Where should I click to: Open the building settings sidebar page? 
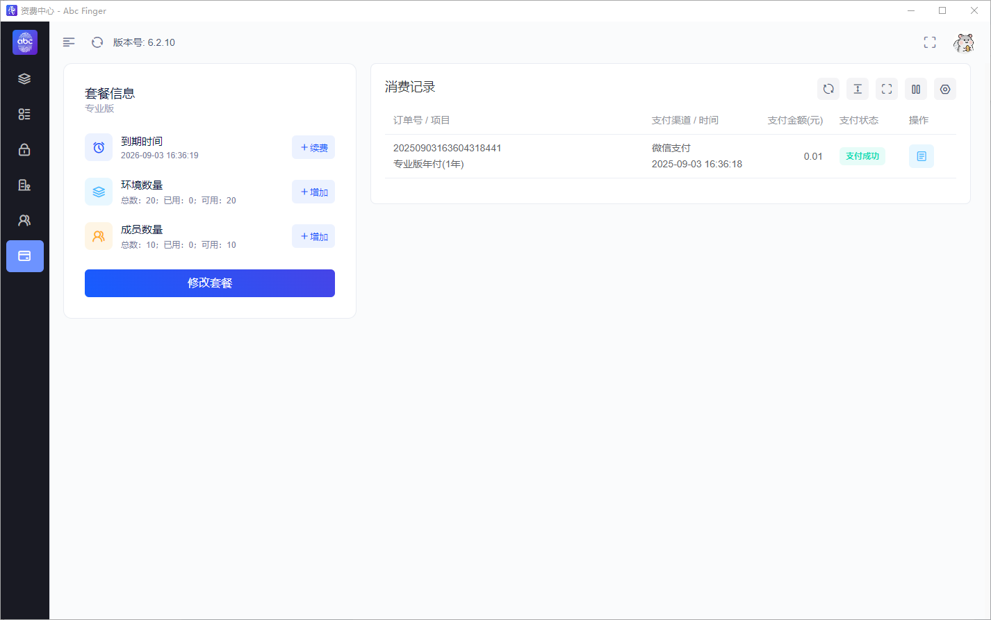[x=24, y=185]
